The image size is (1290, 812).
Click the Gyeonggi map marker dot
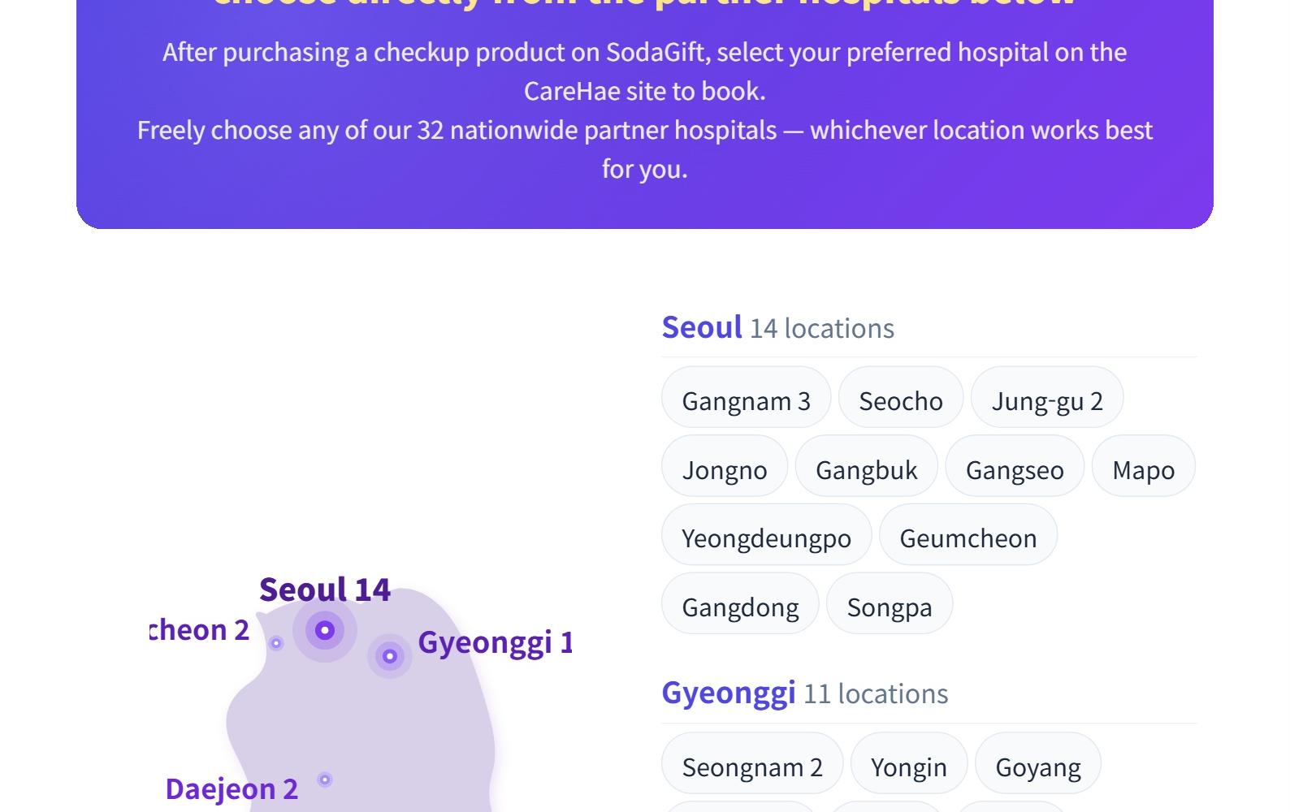point(390,656)
